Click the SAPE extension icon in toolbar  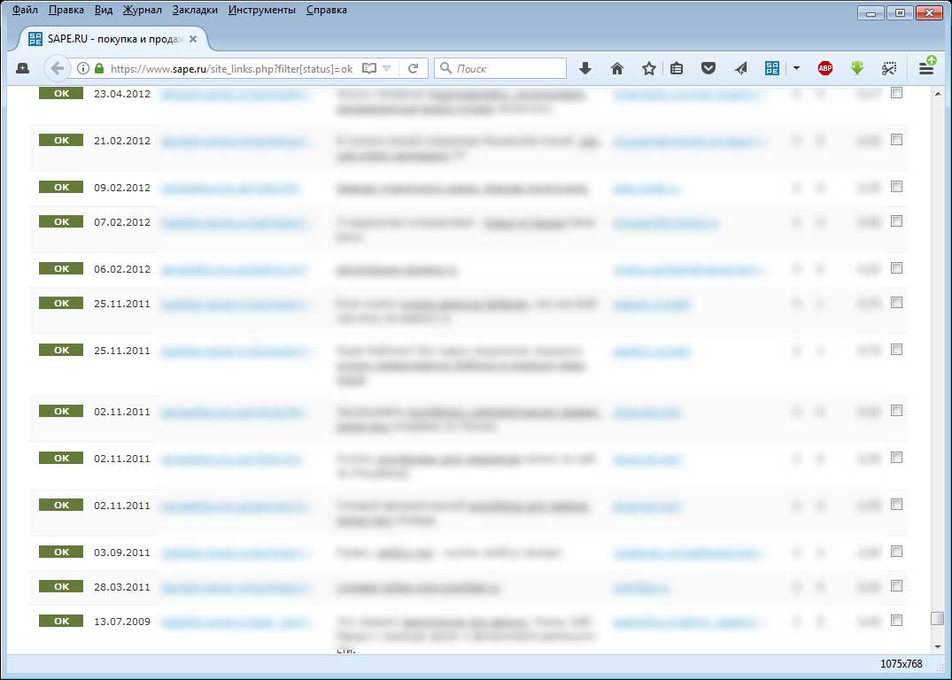point(772,68)
